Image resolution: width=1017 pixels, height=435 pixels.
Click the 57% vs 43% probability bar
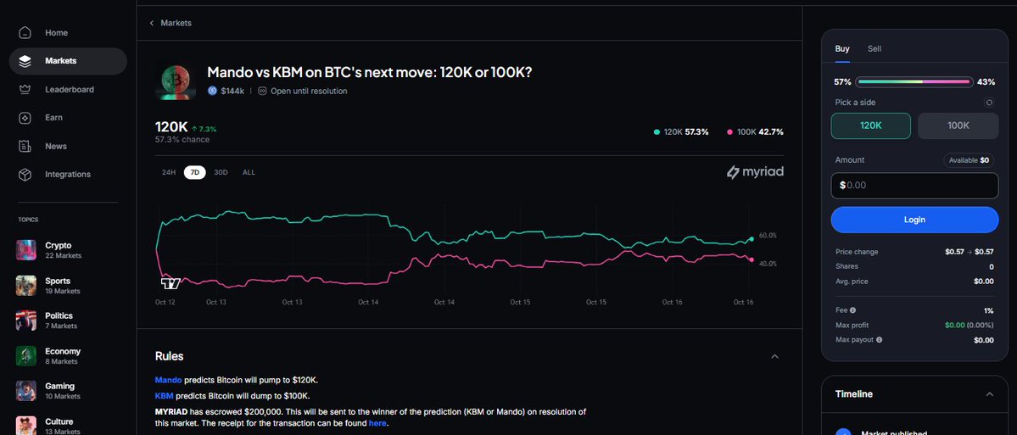[914, 82]
